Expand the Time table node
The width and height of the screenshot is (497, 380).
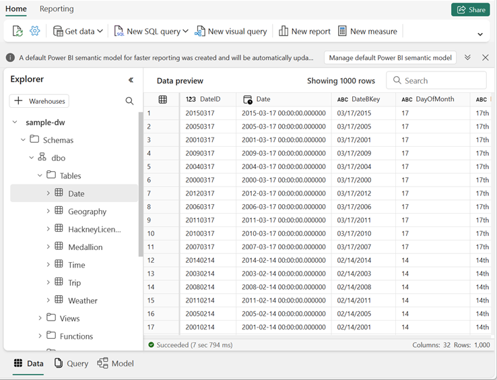pyautogui.click(x=48, y=264)
